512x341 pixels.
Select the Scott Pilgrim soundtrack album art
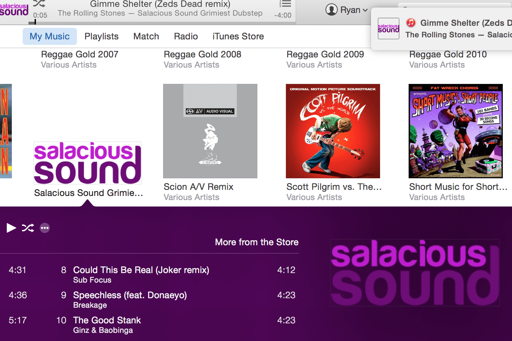coord(333,131)
